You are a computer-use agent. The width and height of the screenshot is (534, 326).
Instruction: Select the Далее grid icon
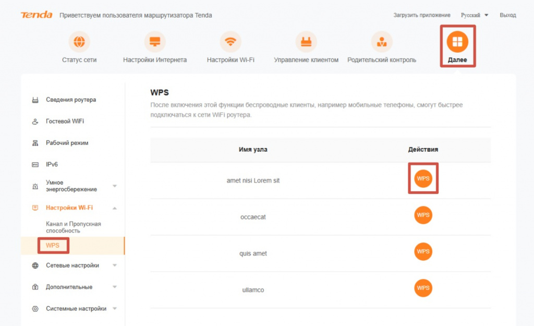457,42
